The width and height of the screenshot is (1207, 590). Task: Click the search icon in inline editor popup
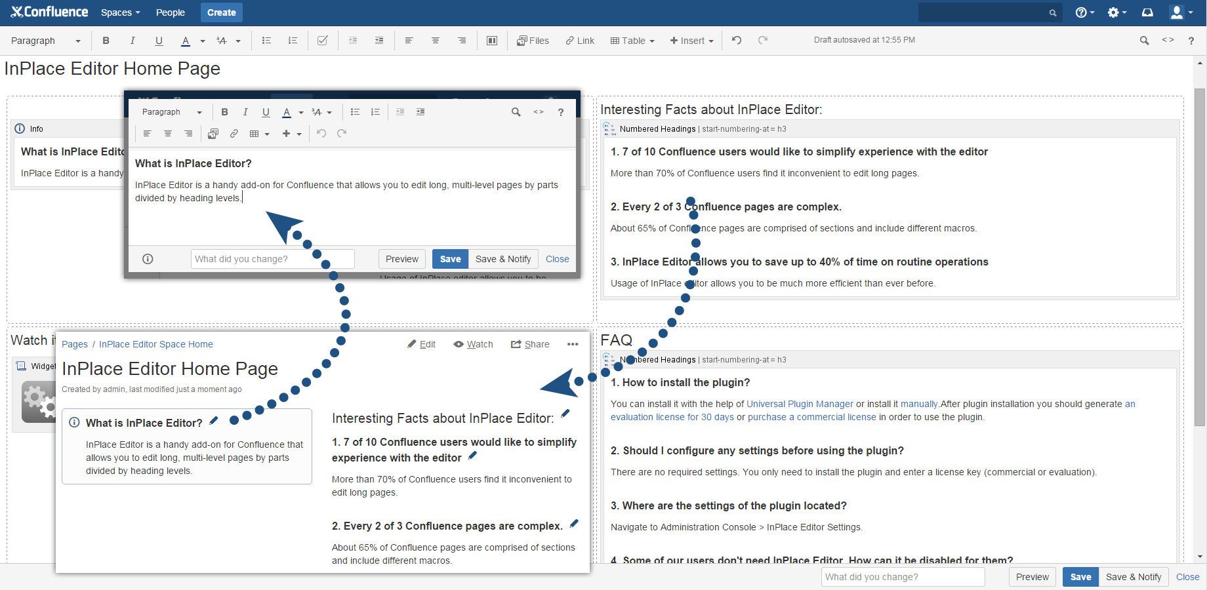[x=516, y=112]
